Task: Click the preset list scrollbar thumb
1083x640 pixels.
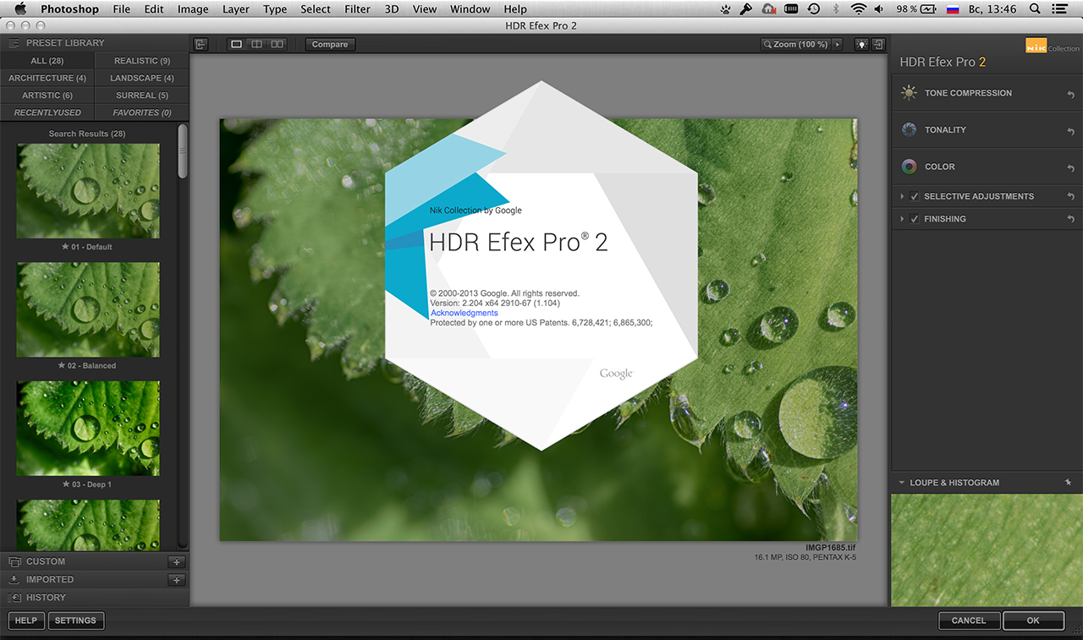Action: tap(183, 151)
